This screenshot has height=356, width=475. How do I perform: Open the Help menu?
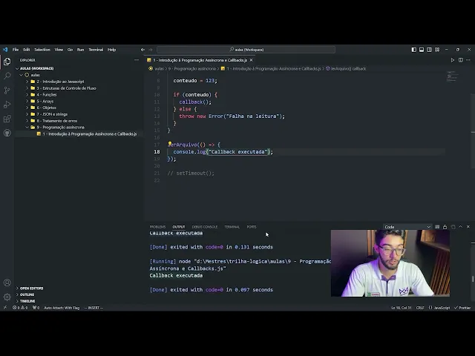coord(112,50)
